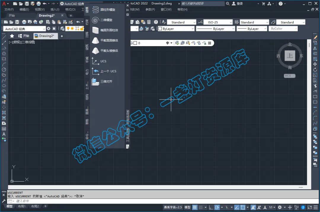Open the 视图(V) menu
The image size is (320, 212).
(x=40, y=9)
